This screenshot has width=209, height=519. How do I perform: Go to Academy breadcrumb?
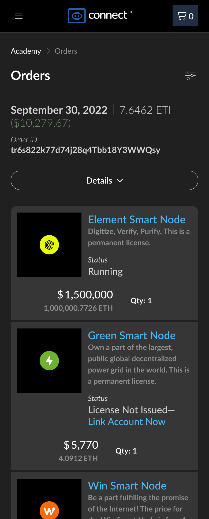tap(26, 51)
